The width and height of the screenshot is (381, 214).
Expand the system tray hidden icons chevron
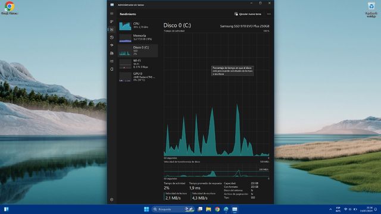(x=330, y=209)
